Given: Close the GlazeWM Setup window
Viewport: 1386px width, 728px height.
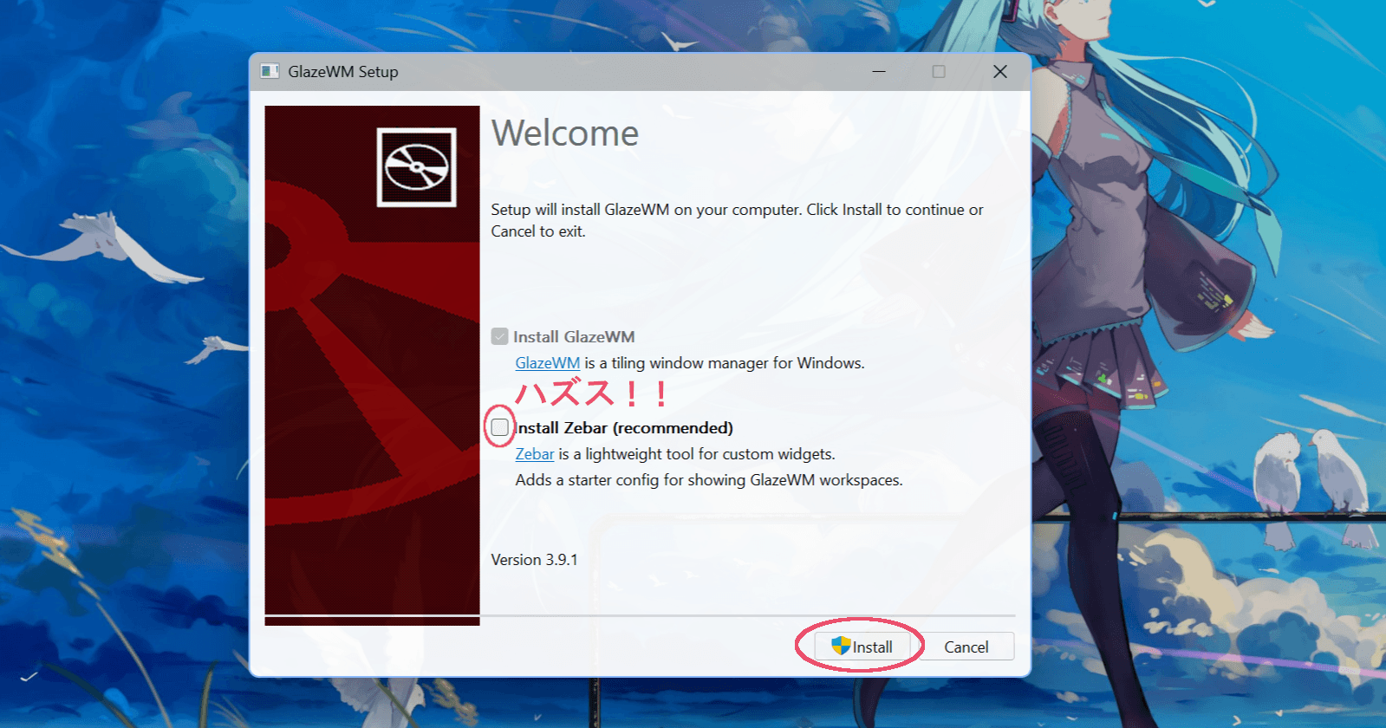Looking at the screenshot, I should point(999,71).
